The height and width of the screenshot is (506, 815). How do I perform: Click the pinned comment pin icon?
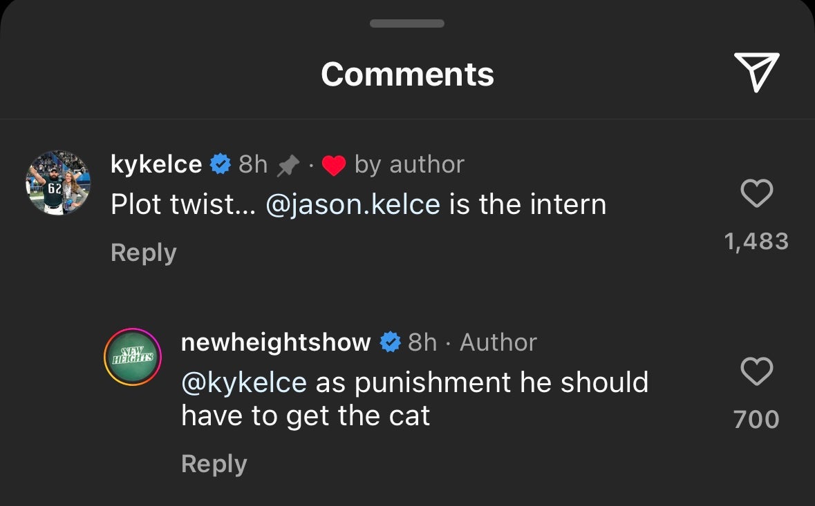[x=288, y=164]
